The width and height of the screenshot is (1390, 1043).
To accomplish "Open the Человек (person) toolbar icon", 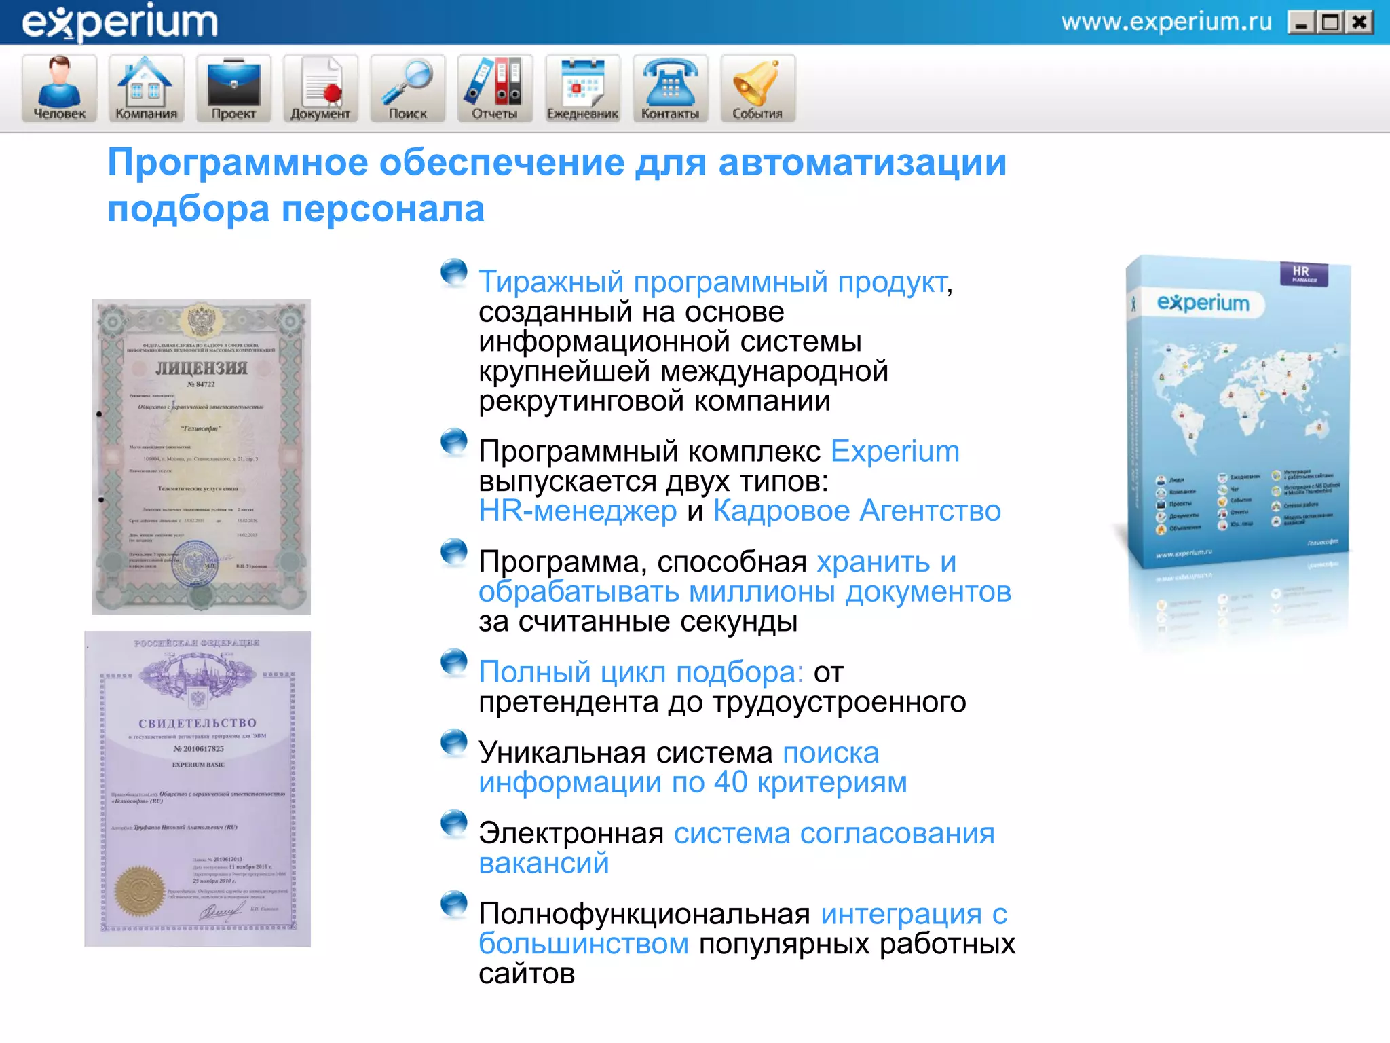I will 59,88.
